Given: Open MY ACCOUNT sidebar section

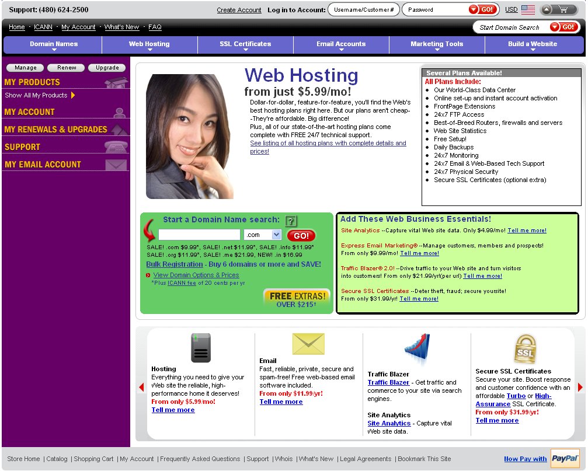Looking at the screenshot, I should point(29,112).
